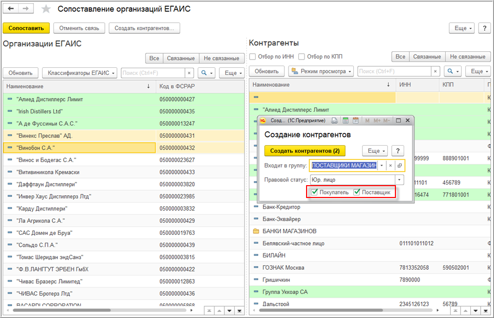Click Обновить in the Контрагенты panel
Screen dimensions: 494x318
click(x=267, y=71)
